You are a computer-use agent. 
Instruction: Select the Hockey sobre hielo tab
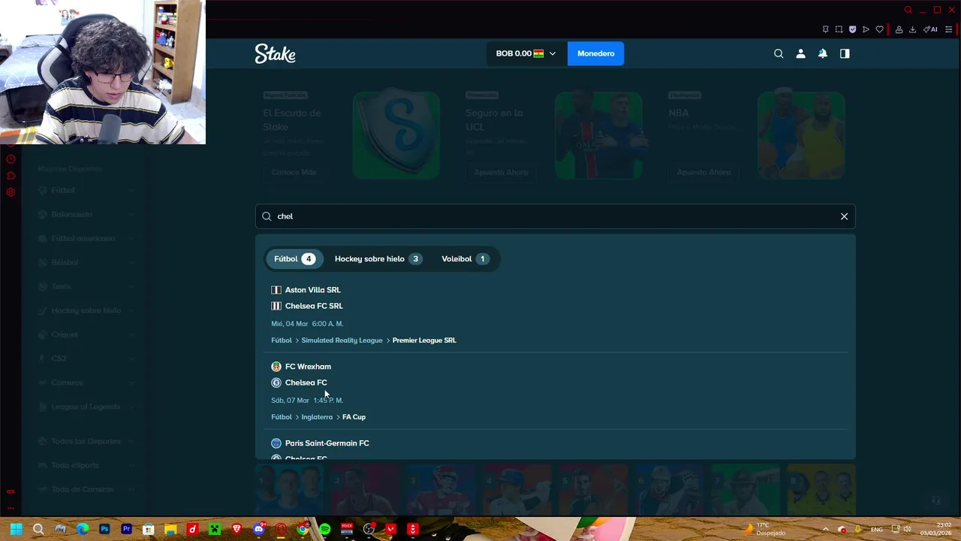(x=377, y=258)
